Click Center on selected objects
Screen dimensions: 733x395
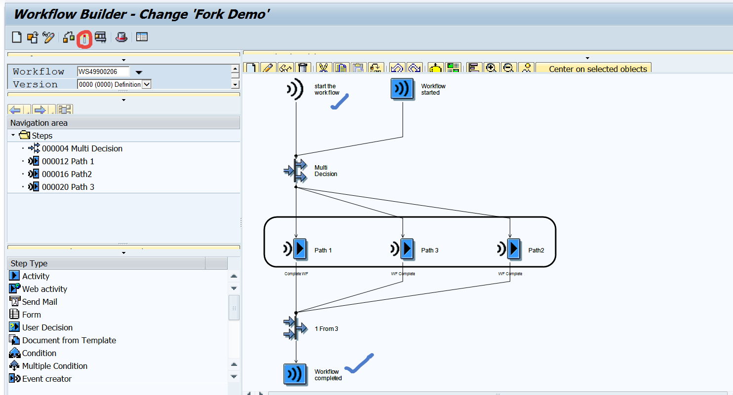tap(593, 68)
